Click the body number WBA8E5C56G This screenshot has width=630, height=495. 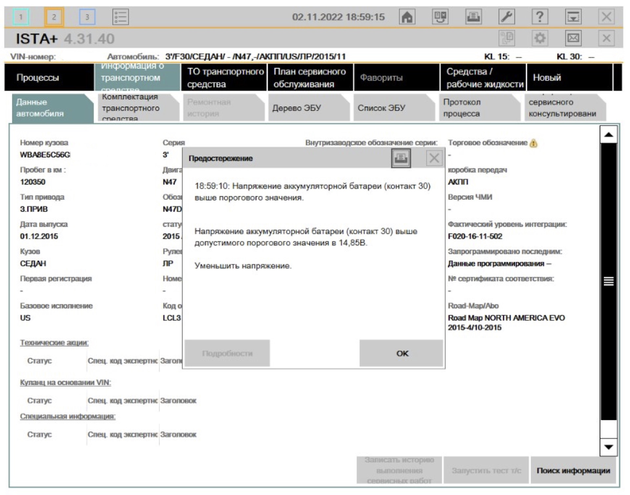coord(45,154)
